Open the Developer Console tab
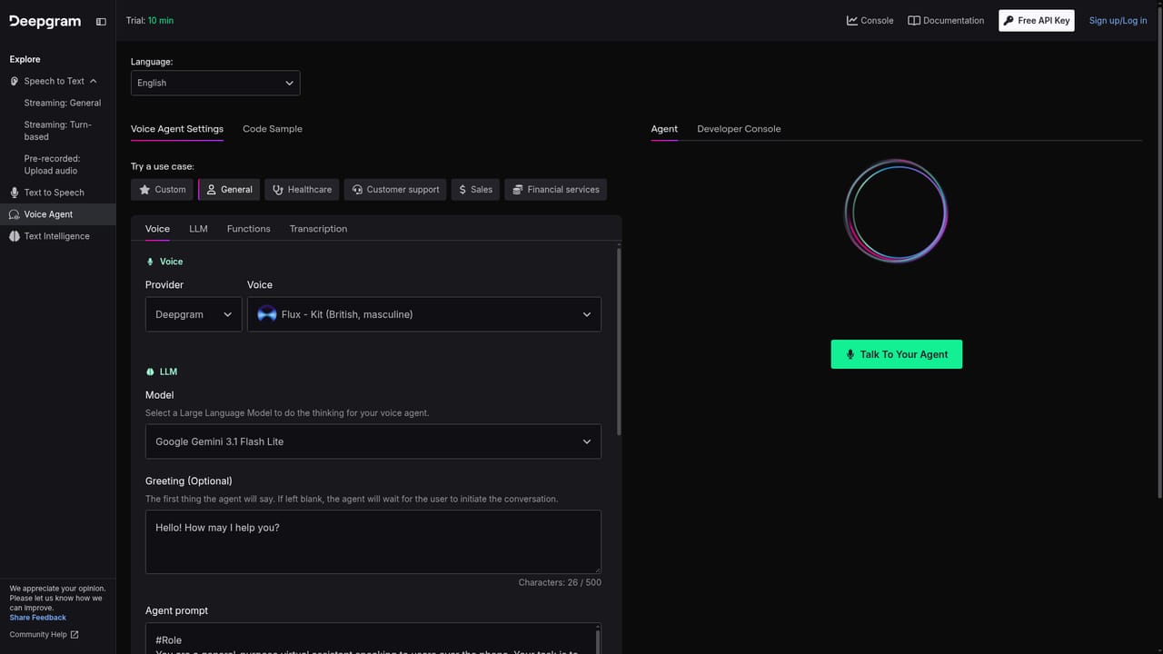 (739, 129)
